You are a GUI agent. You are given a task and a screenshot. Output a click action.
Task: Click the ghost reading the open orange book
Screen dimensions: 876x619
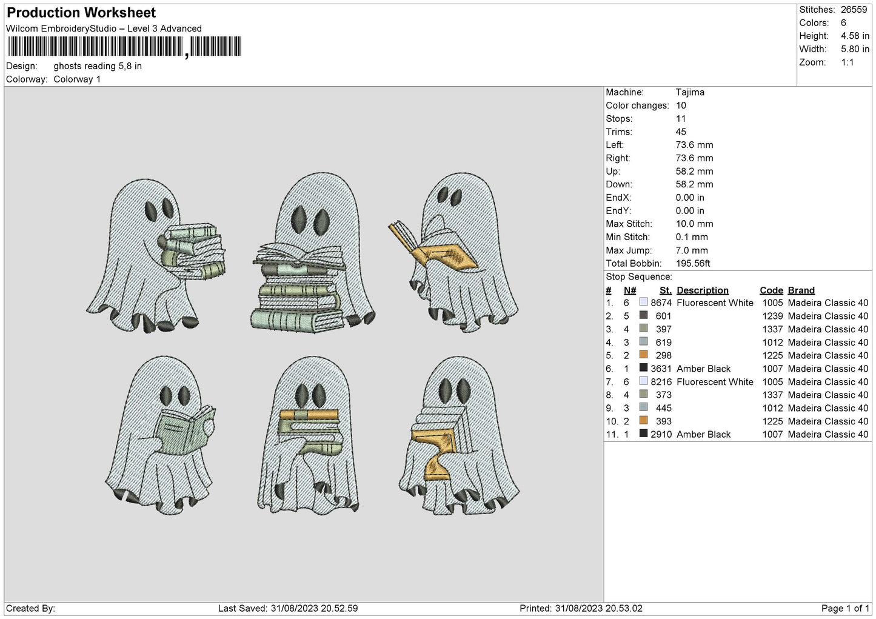tap(453, 252)
